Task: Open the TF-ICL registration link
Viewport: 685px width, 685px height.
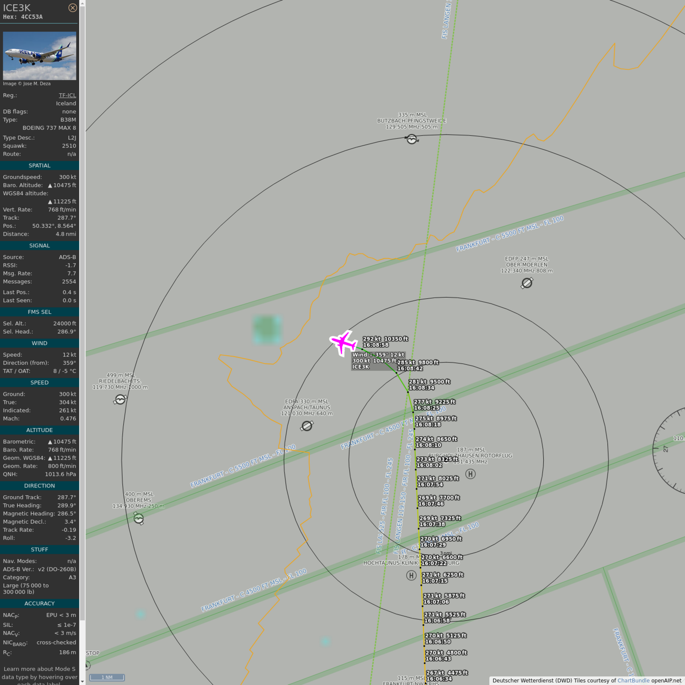Action: click(x=67, y=95)
